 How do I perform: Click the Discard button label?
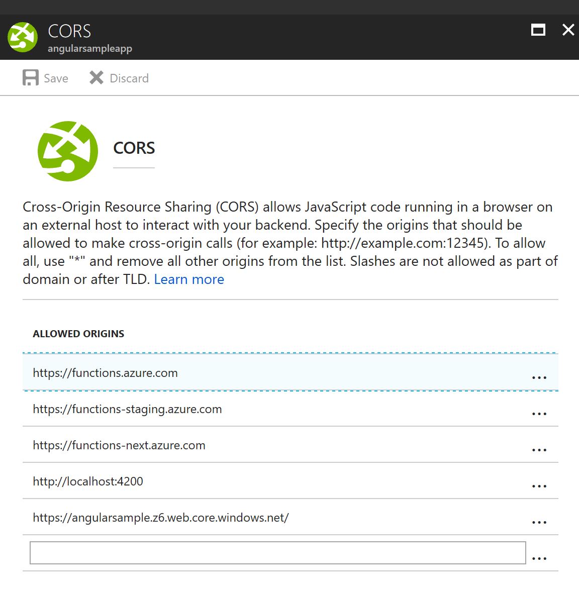coord(129,78)
